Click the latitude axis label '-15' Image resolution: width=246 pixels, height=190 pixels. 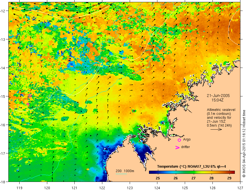(3, 96)
